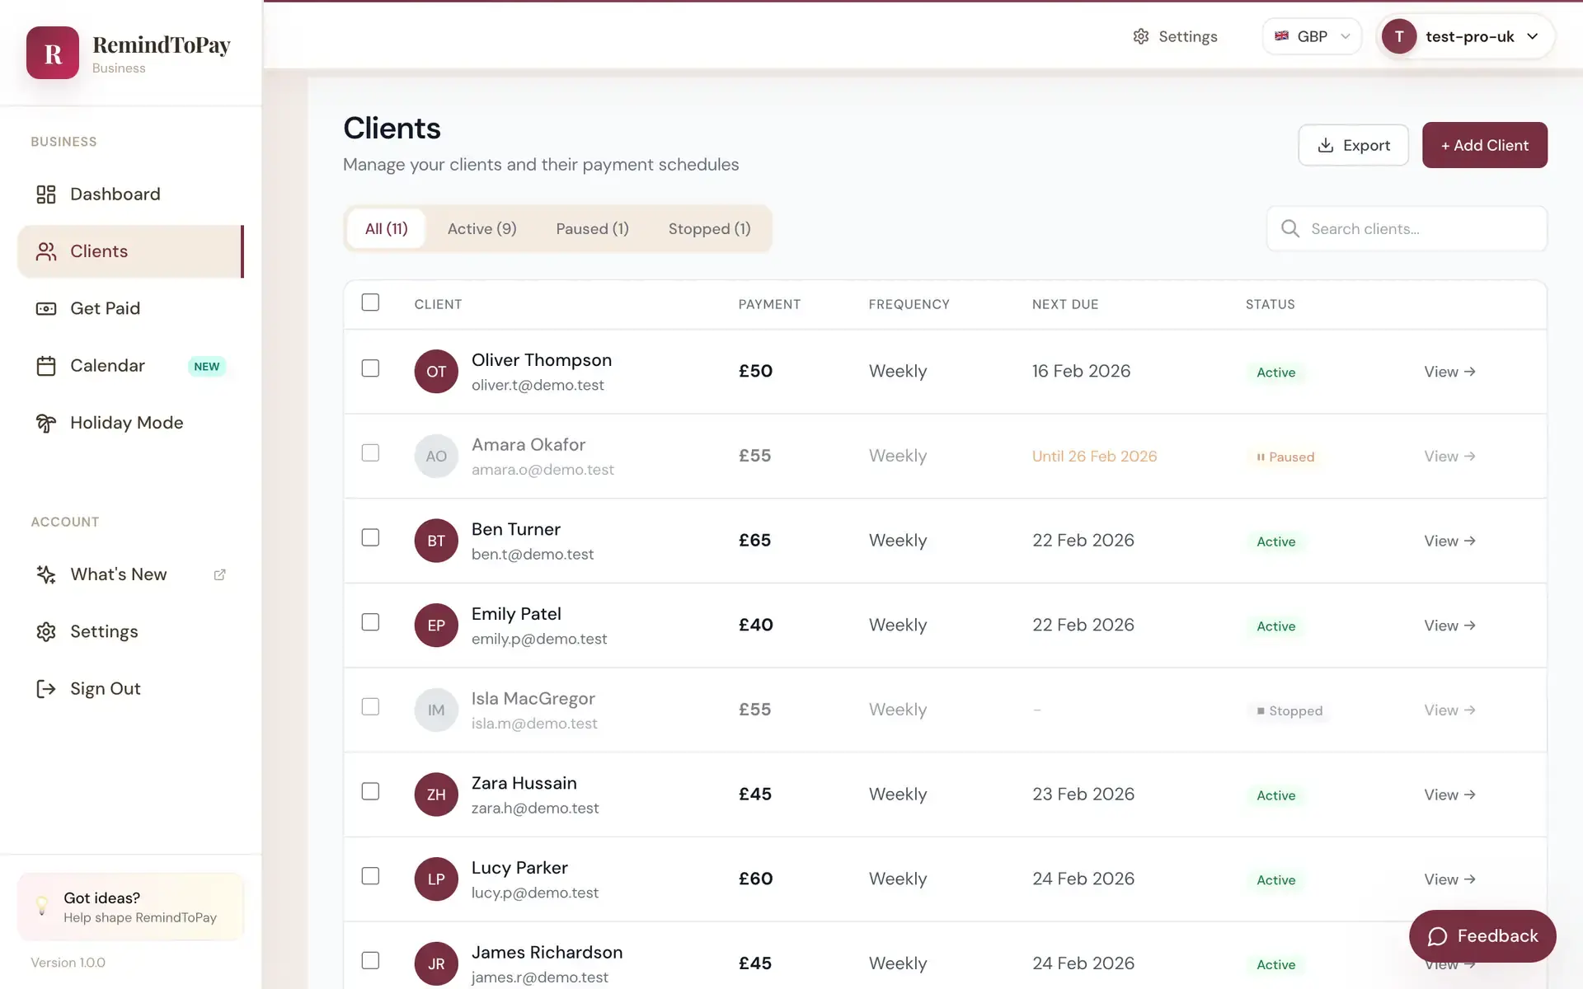View Ben Turner's client details
1583x989 pixels.
(x=1449, y=541)
